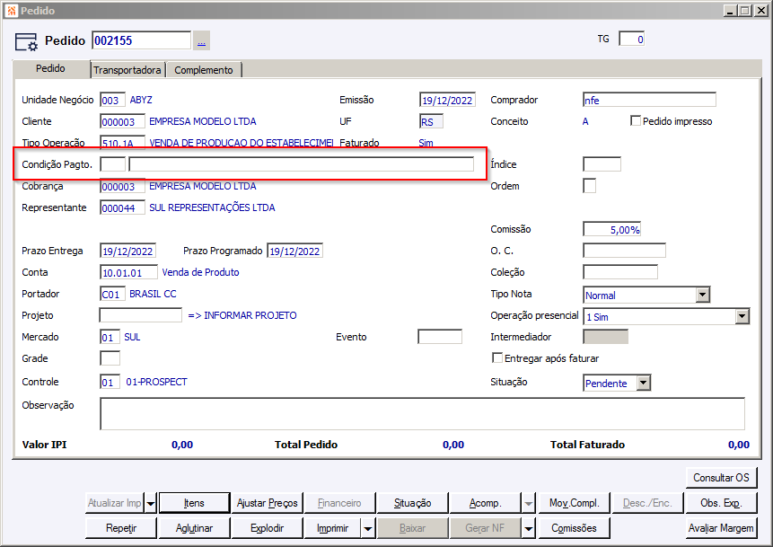Click the O. C. input field
Image resolution: width=773 pixels, height=547 pixels.
624,251
